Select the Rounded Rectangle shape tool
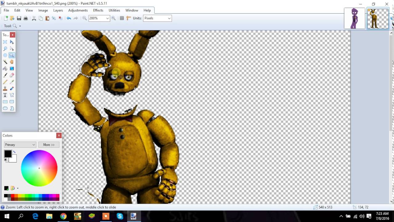Image resolution: width=394 pixels, height=222 pixels. point(12,102)
